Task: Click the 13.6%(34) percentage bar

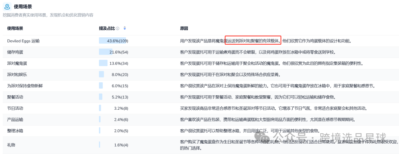Action: coord(103,64)
